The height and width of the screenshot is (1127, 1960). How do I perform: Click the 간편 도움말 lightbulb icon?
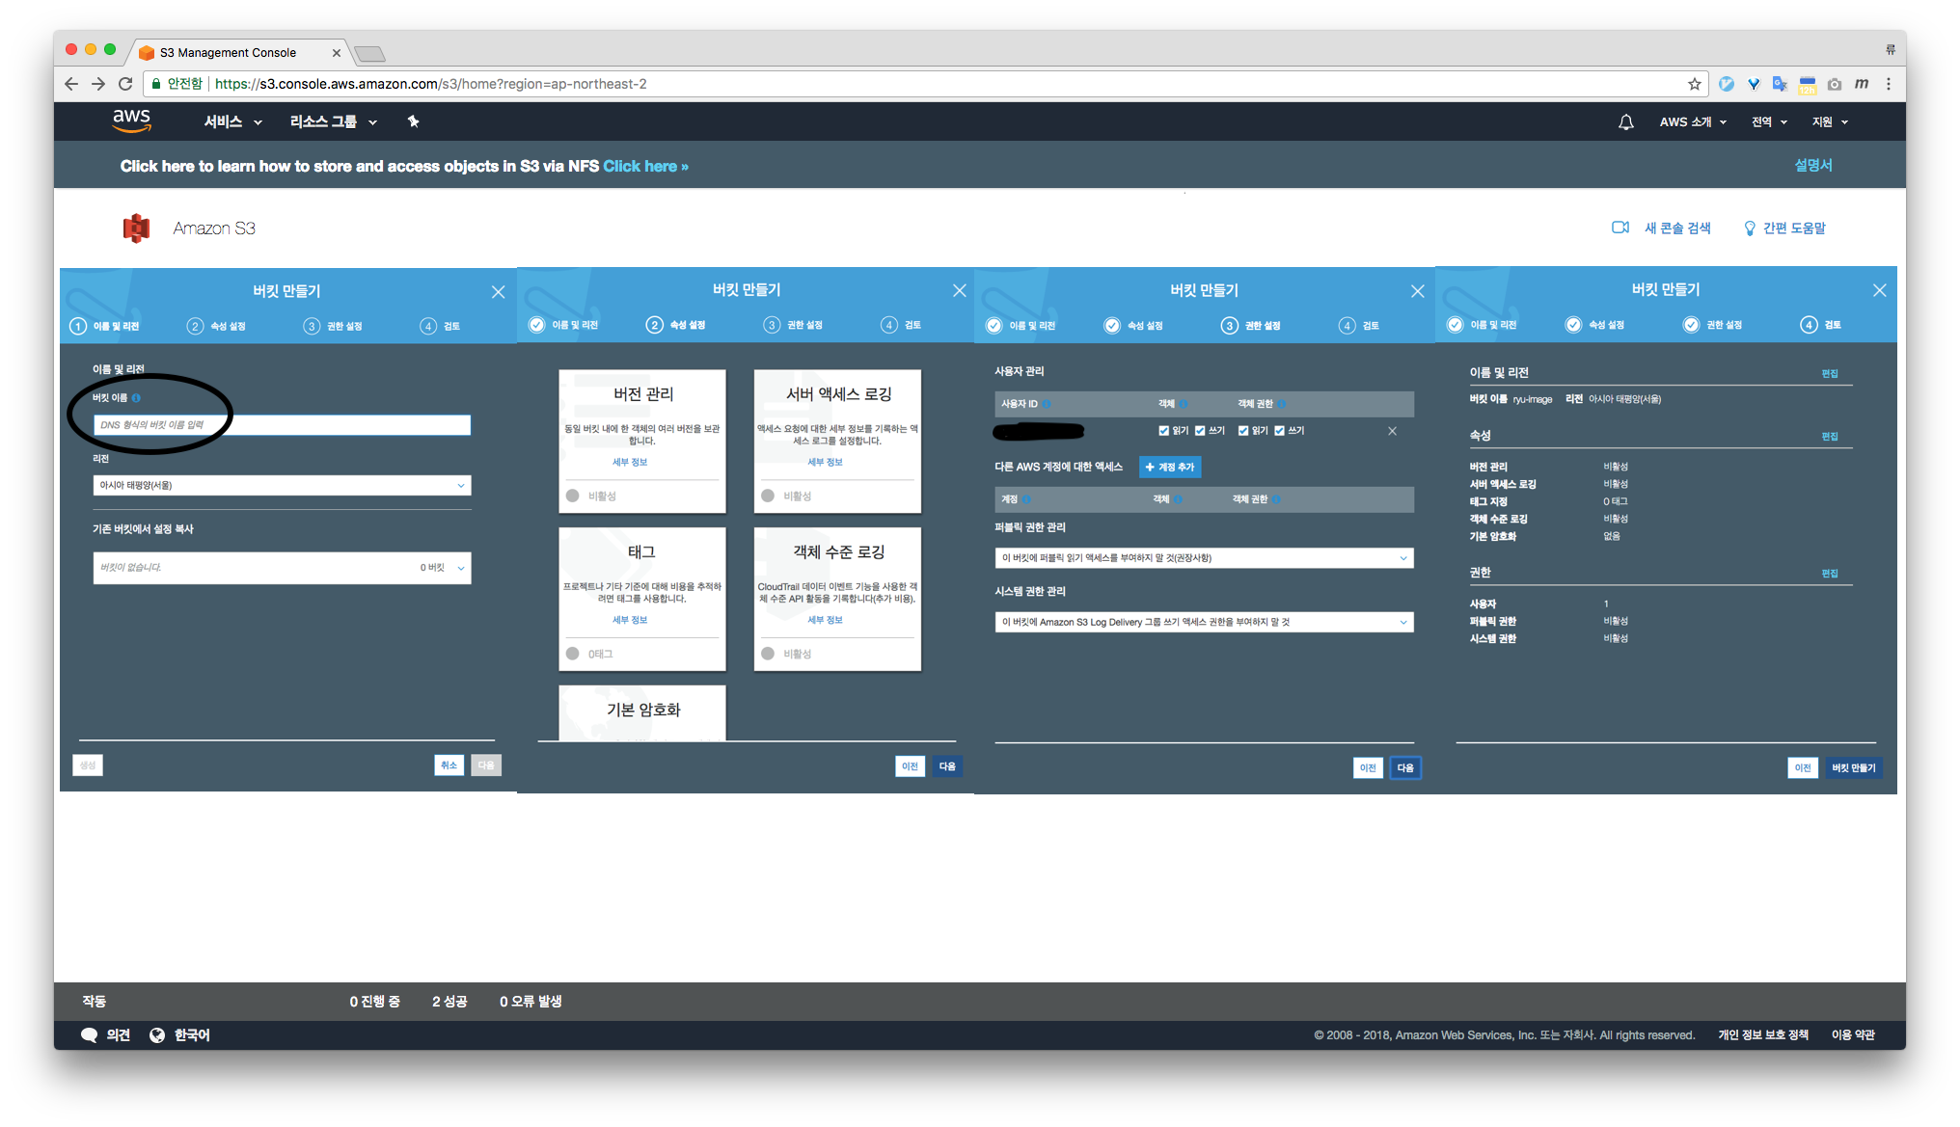pos(1749,228)
